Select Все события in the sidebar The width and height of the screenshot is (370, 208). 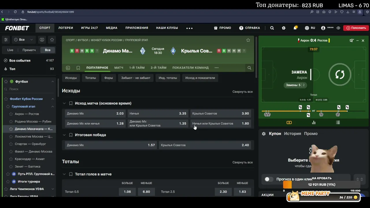point(29,60)
